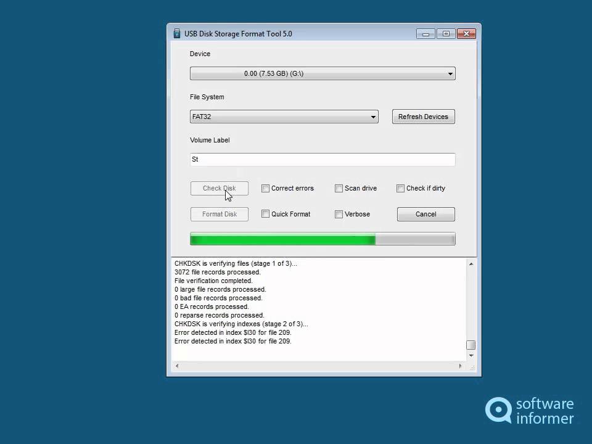Minimize the USB Disk Storage Format Tool window

click(x=425, y=34)
